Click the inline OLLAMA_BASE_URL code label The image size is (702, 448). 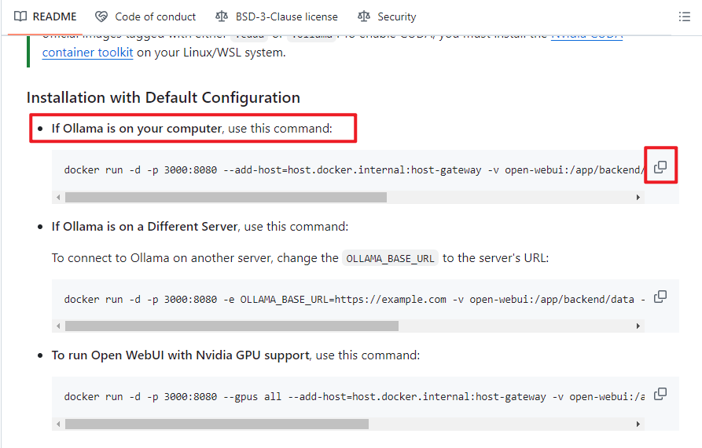(391, 258)
